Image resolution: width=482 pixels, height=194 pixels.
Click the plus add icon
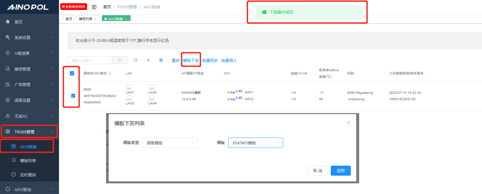pos(148,60)
